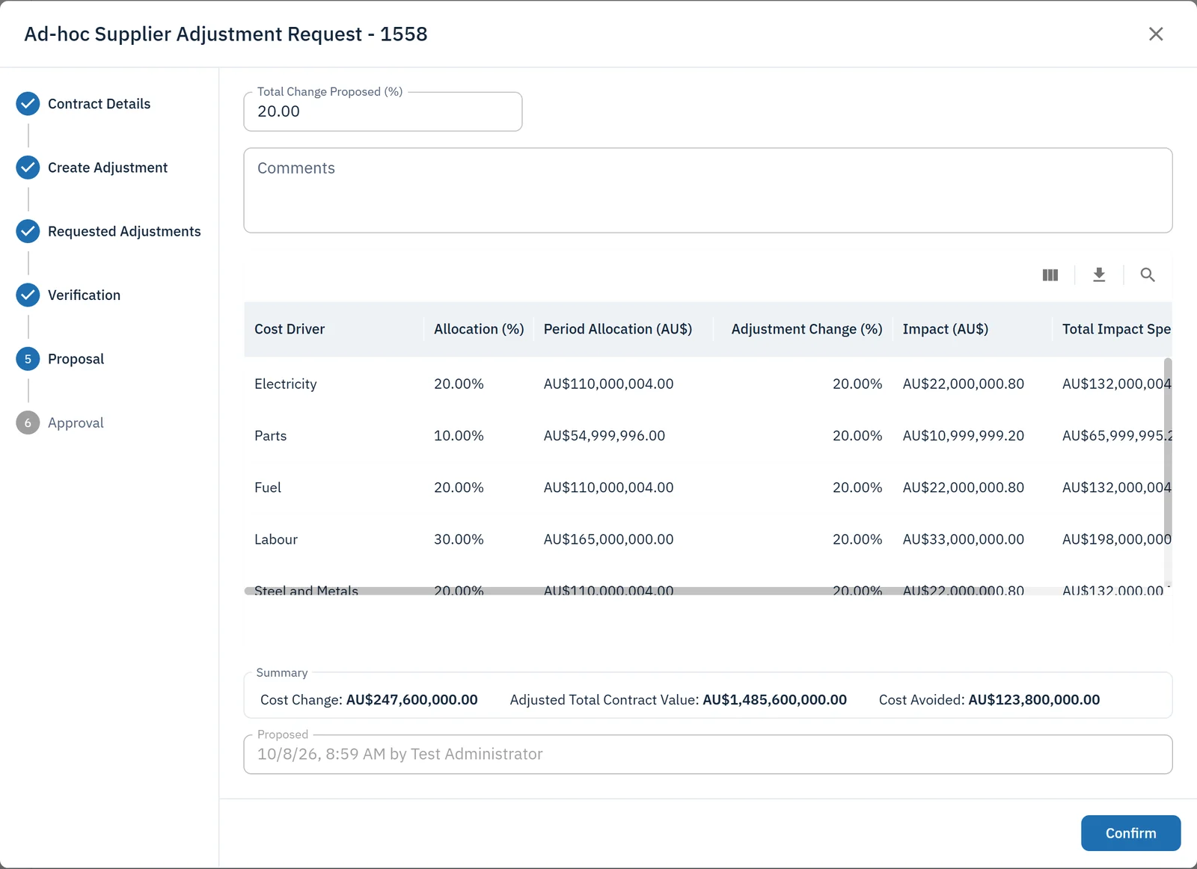
Task: Click the table's vertical scrollbar
Action: (x=1168, y=447)
